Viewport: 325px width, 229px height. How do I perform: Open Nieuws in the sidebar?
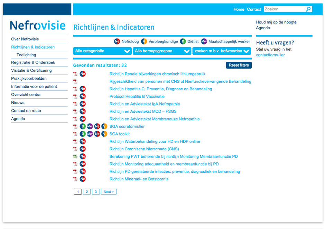coord(18,103)
